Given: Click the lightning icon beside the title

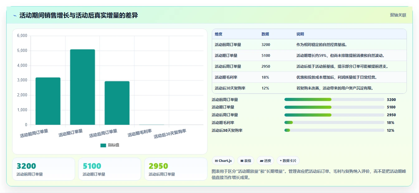Looking at the screenshot, I should pos(15,16).
